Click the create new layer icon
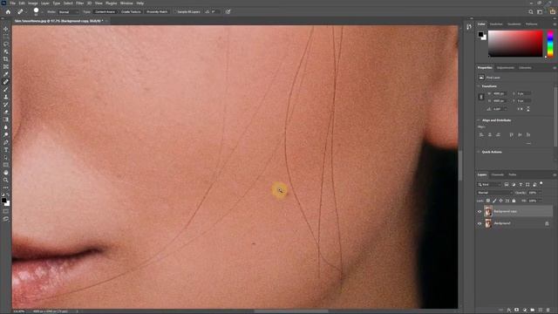Viewport: 558px width, 314px height. tap(541, 311)
